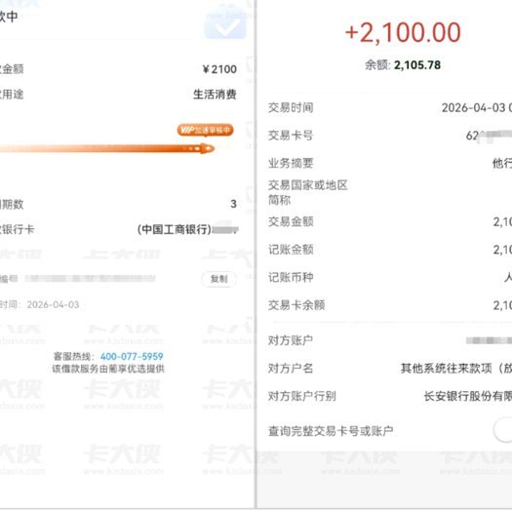
Task: Tap the orange loan progress bar
Action: (107, 148)
